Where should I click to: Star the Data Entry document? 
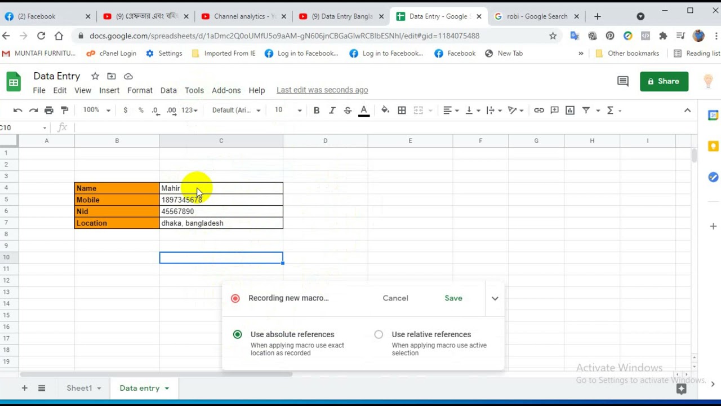tap(95, 76)
